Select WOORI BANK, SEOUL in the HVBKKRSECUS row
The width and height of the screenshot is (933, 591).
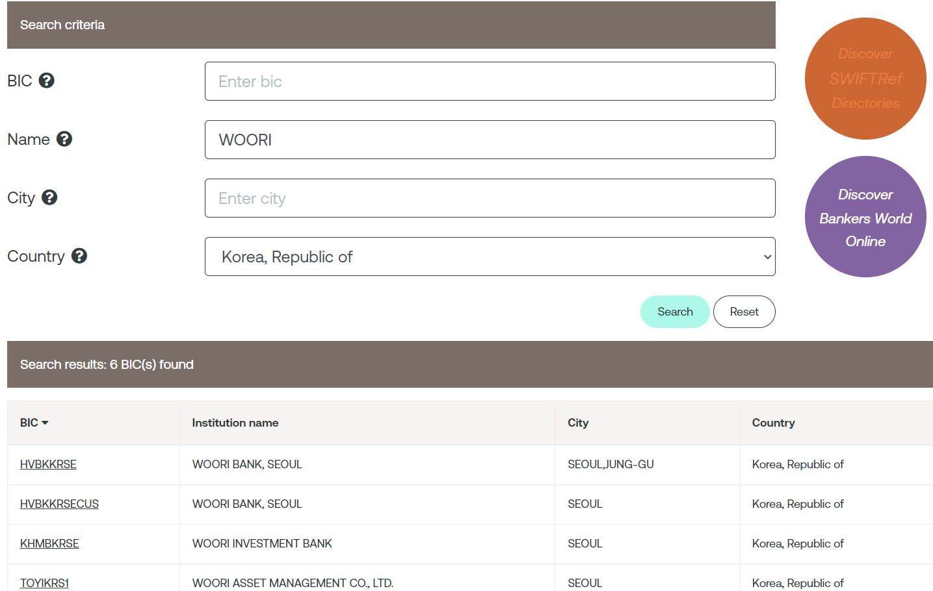pyautogui.click(x=367, y=504)
